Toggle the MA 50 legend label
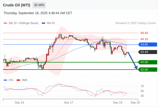 (51, 23)
